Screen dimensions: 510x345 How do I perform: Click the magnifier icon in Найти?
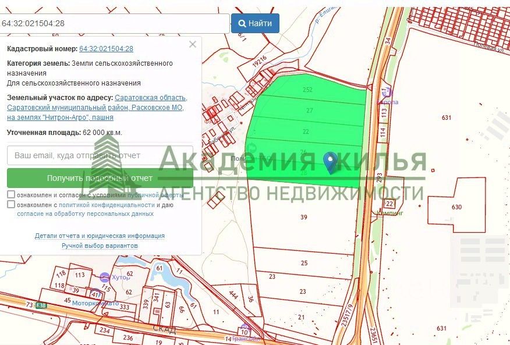tap(242, 23)
